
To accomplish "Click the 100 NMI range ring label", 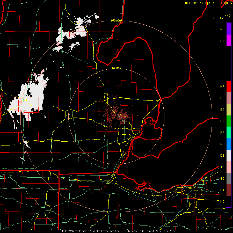I will tap(116, 20).
